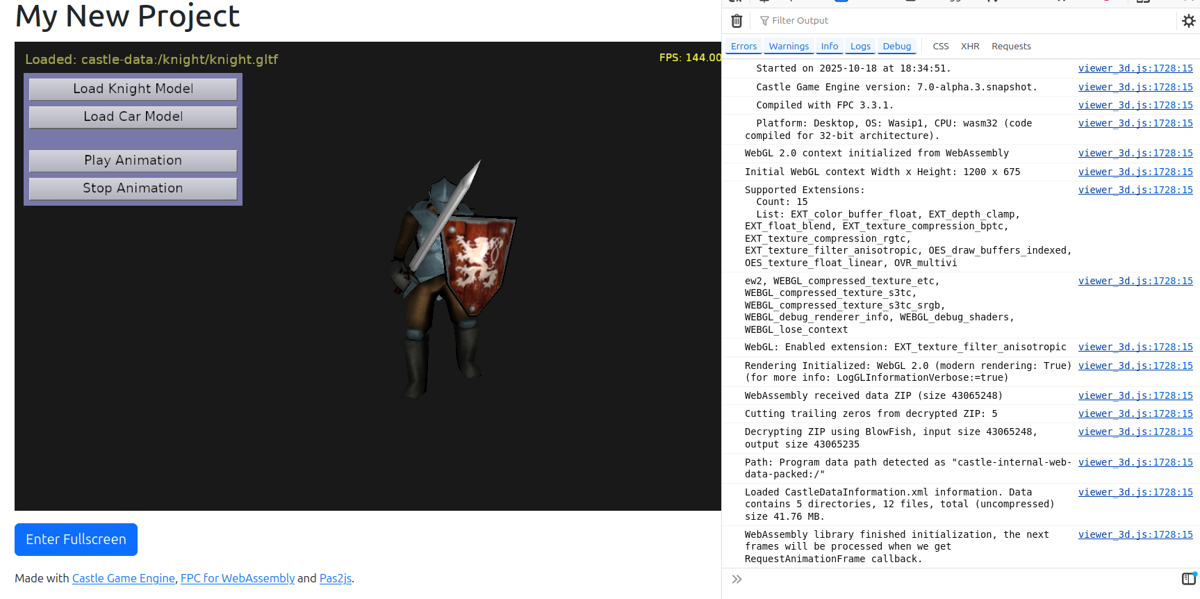
Task: Load the Knight model
Action: point(133,89)
